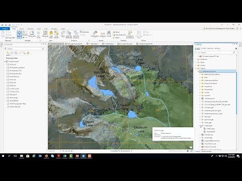Hide the ShadedRelief layer
The image size is (242, 181).
[x=8, y=101]
